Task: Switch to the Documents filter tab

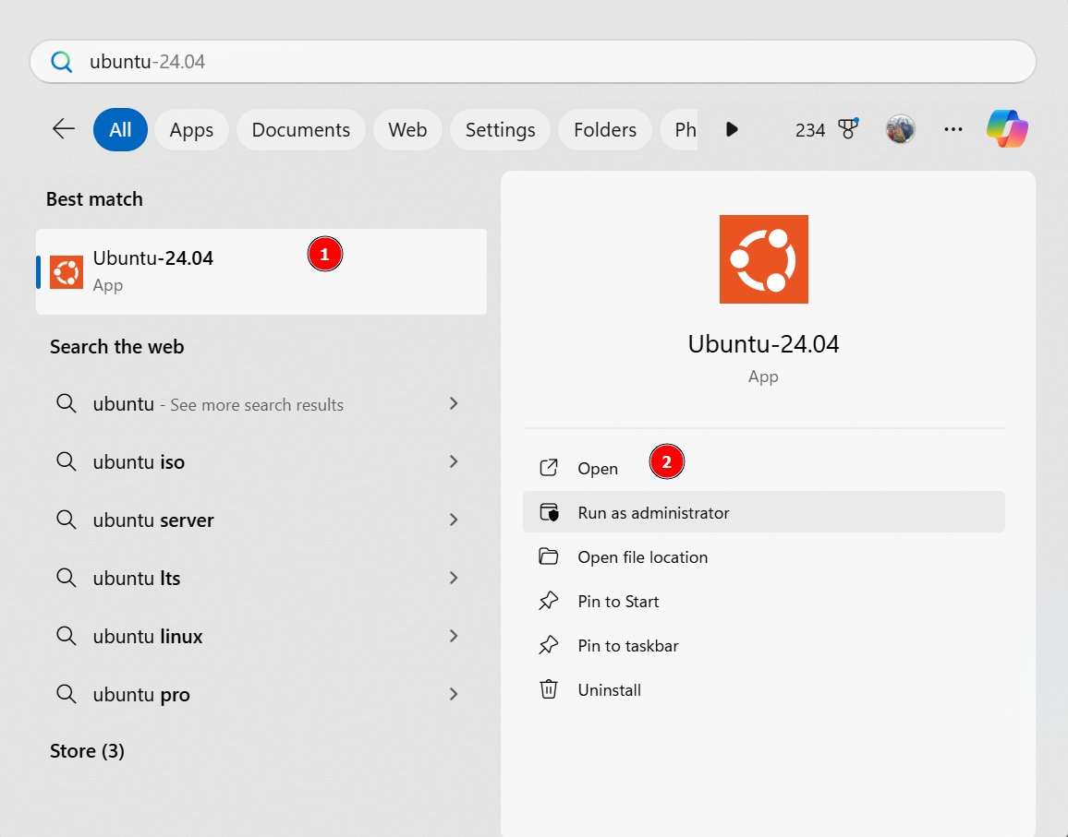Action: 300,130
